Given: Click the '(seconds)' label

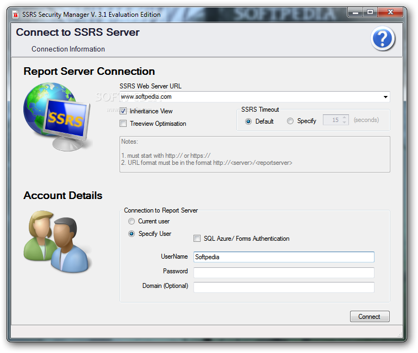Looking at the screenshot, I should coord(366,120).
